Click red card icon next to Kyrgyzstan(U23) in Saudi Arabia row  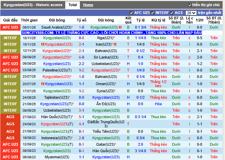120,27
